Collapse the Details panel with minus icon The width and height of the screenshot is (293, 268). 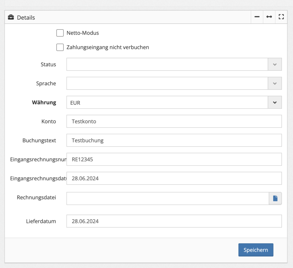[257, 17]
